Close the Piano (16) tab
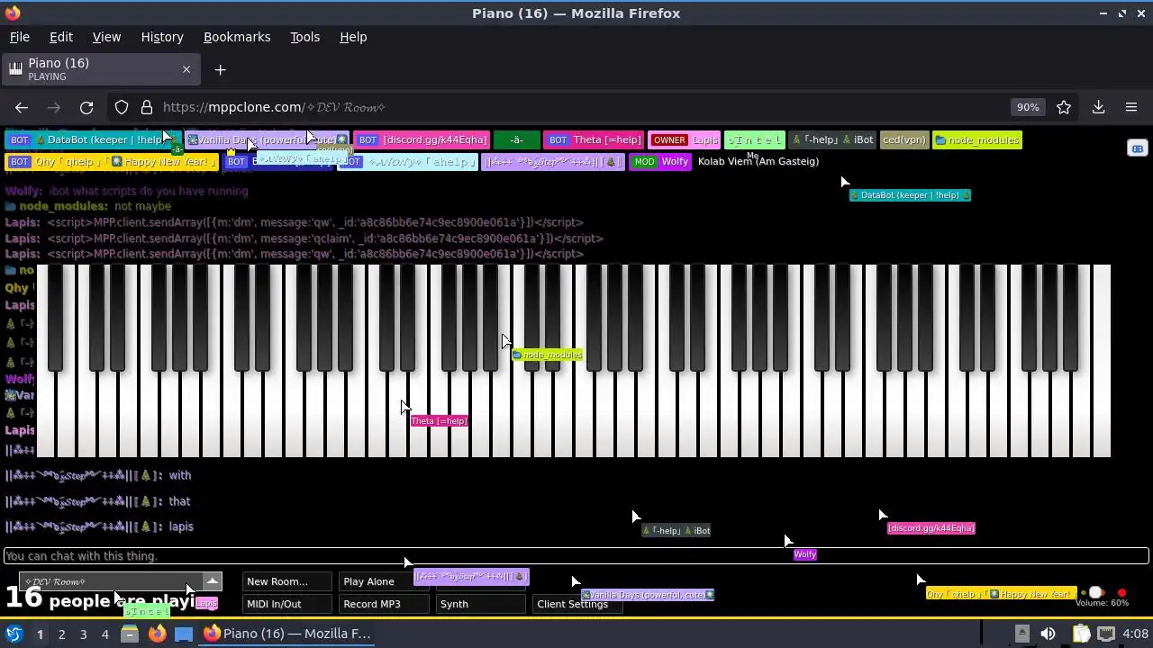Screen dimensions: 1153x648 (186, 69)
